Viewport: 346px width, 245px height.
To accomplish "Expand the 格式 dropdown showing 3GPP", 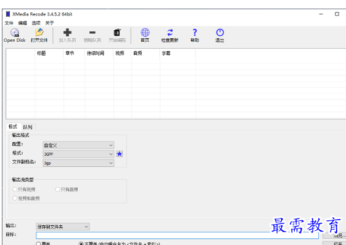I will point(78,154).
